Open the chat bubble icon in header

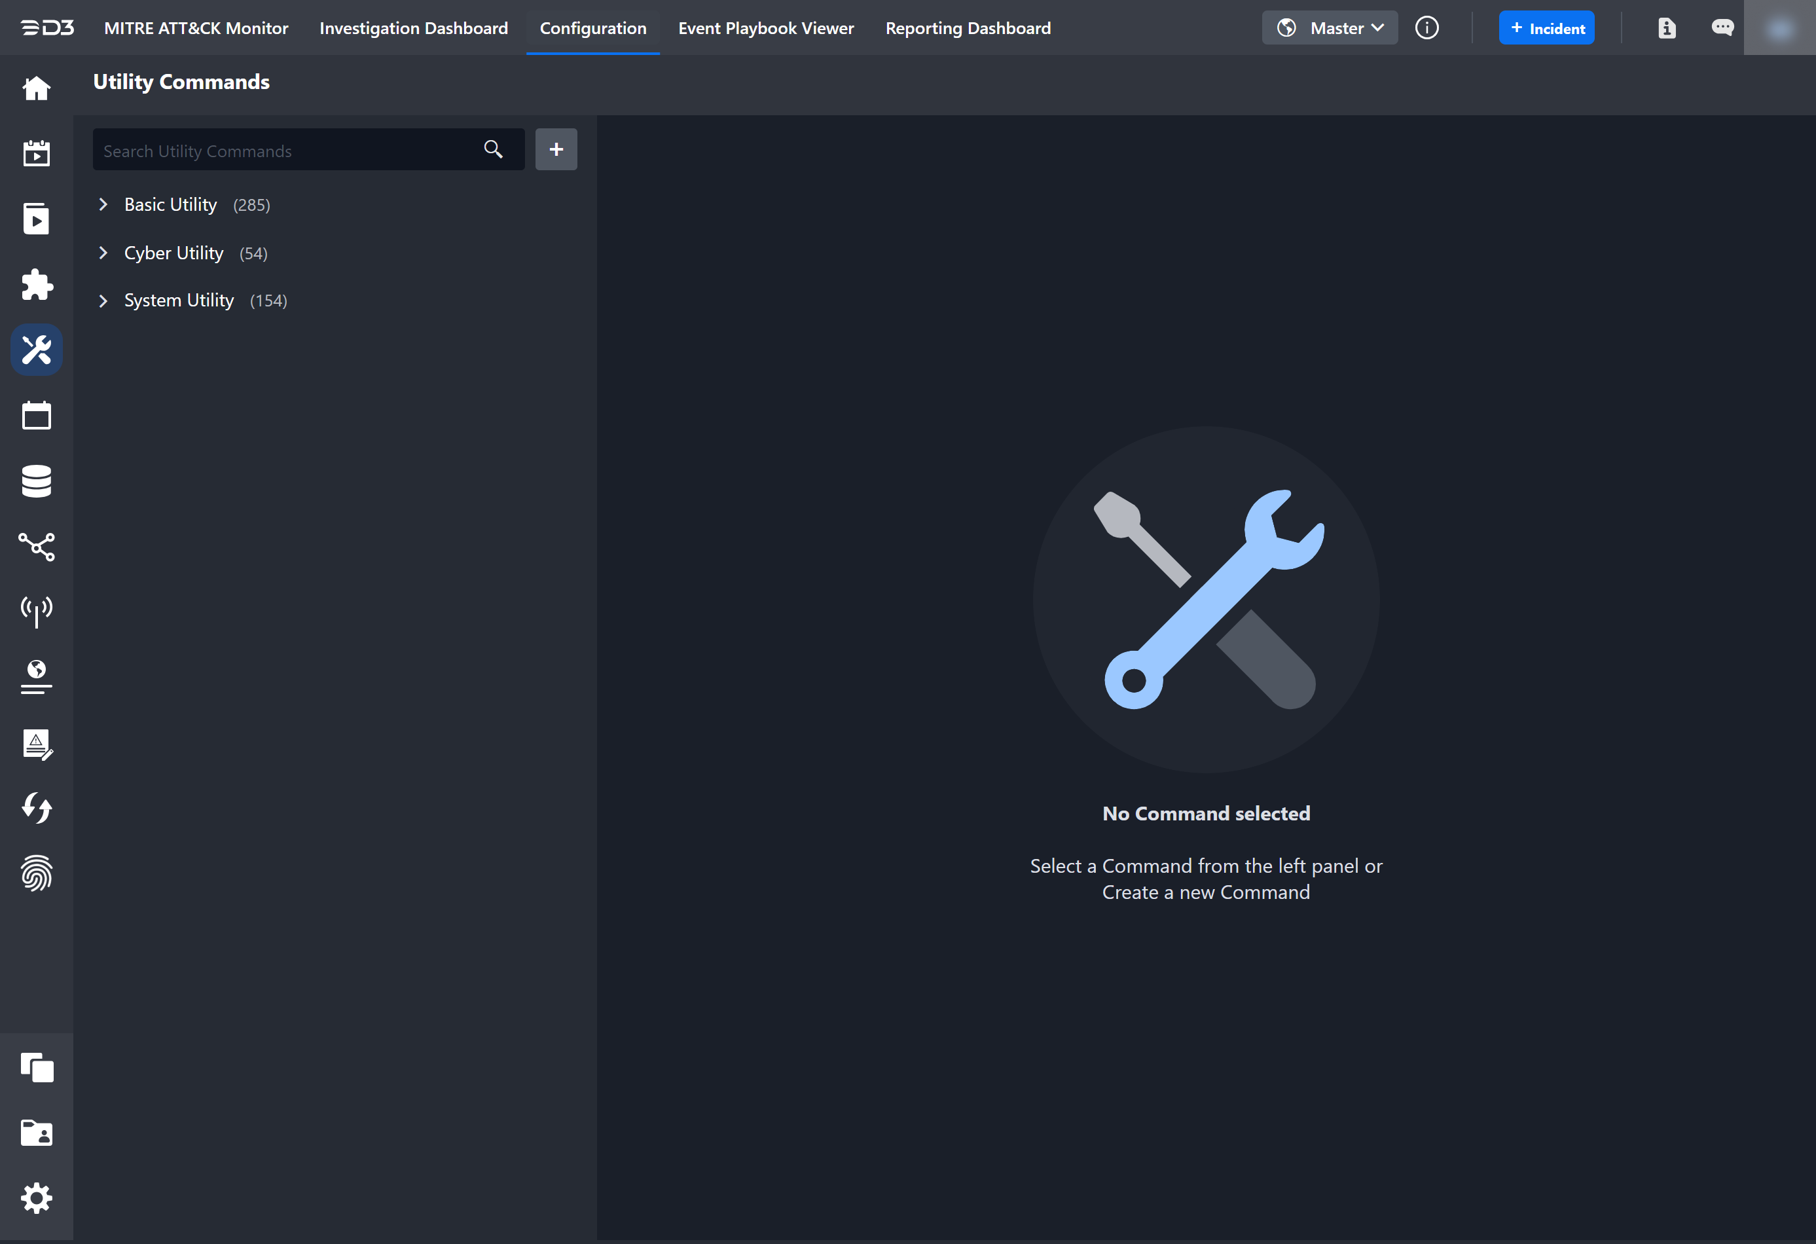coord(1722,28)
